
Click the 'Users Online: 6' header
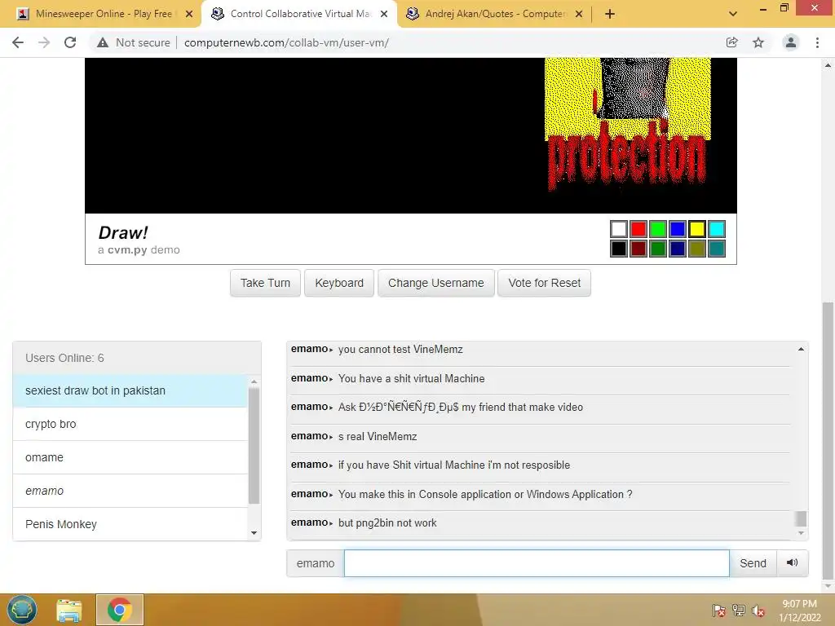tap(137, 358)
